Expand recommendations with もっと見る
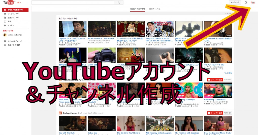The image size is (258, 135). click(228, 73)
